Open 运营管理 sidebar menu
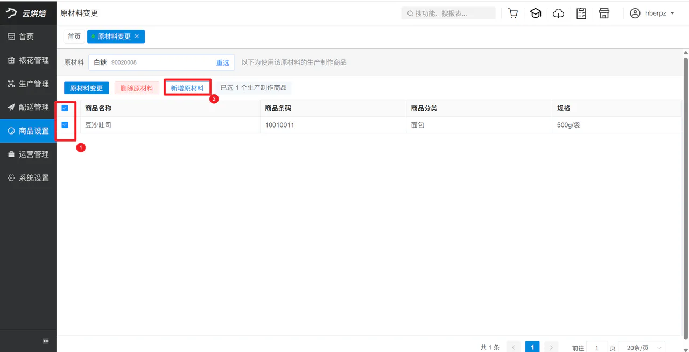The height and width of the screenshot is (352, 689). tap(28, 154)
